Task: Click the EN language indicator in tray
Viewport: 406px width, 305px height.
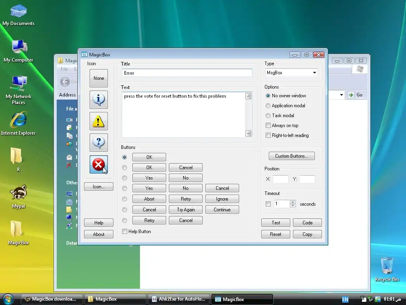Action: (x=345, y=299)
